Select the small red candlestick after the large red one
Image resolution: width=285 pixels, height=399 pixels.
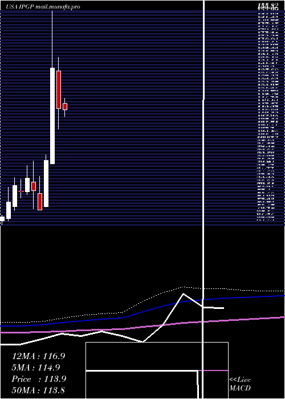click(65, 107)
